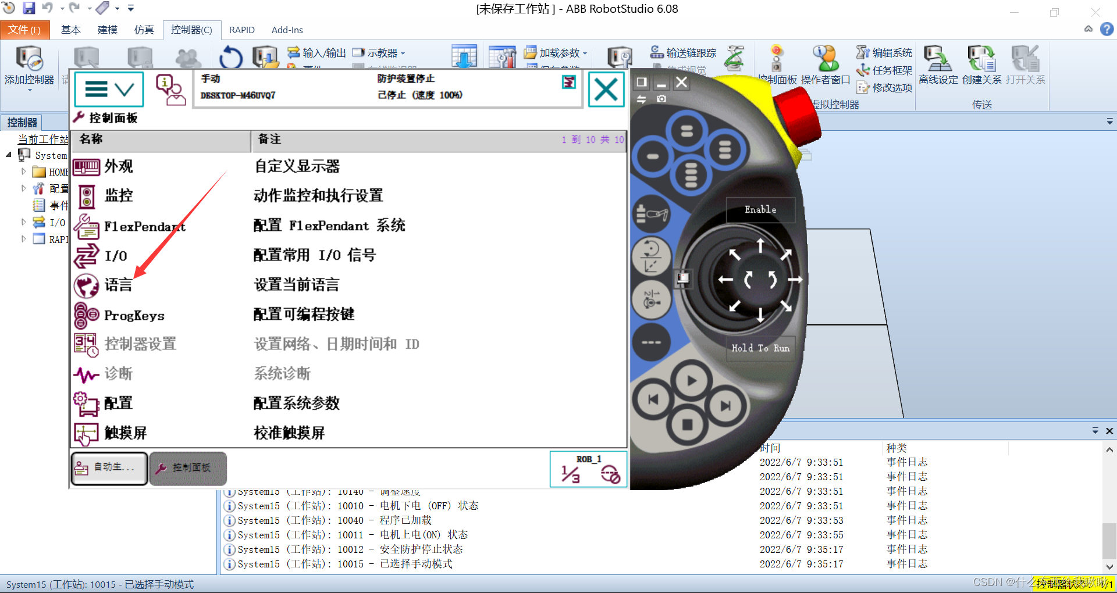This screenshot has height=593, width=1117.
Task: Click the stop program key
Action: click(687, 425)
